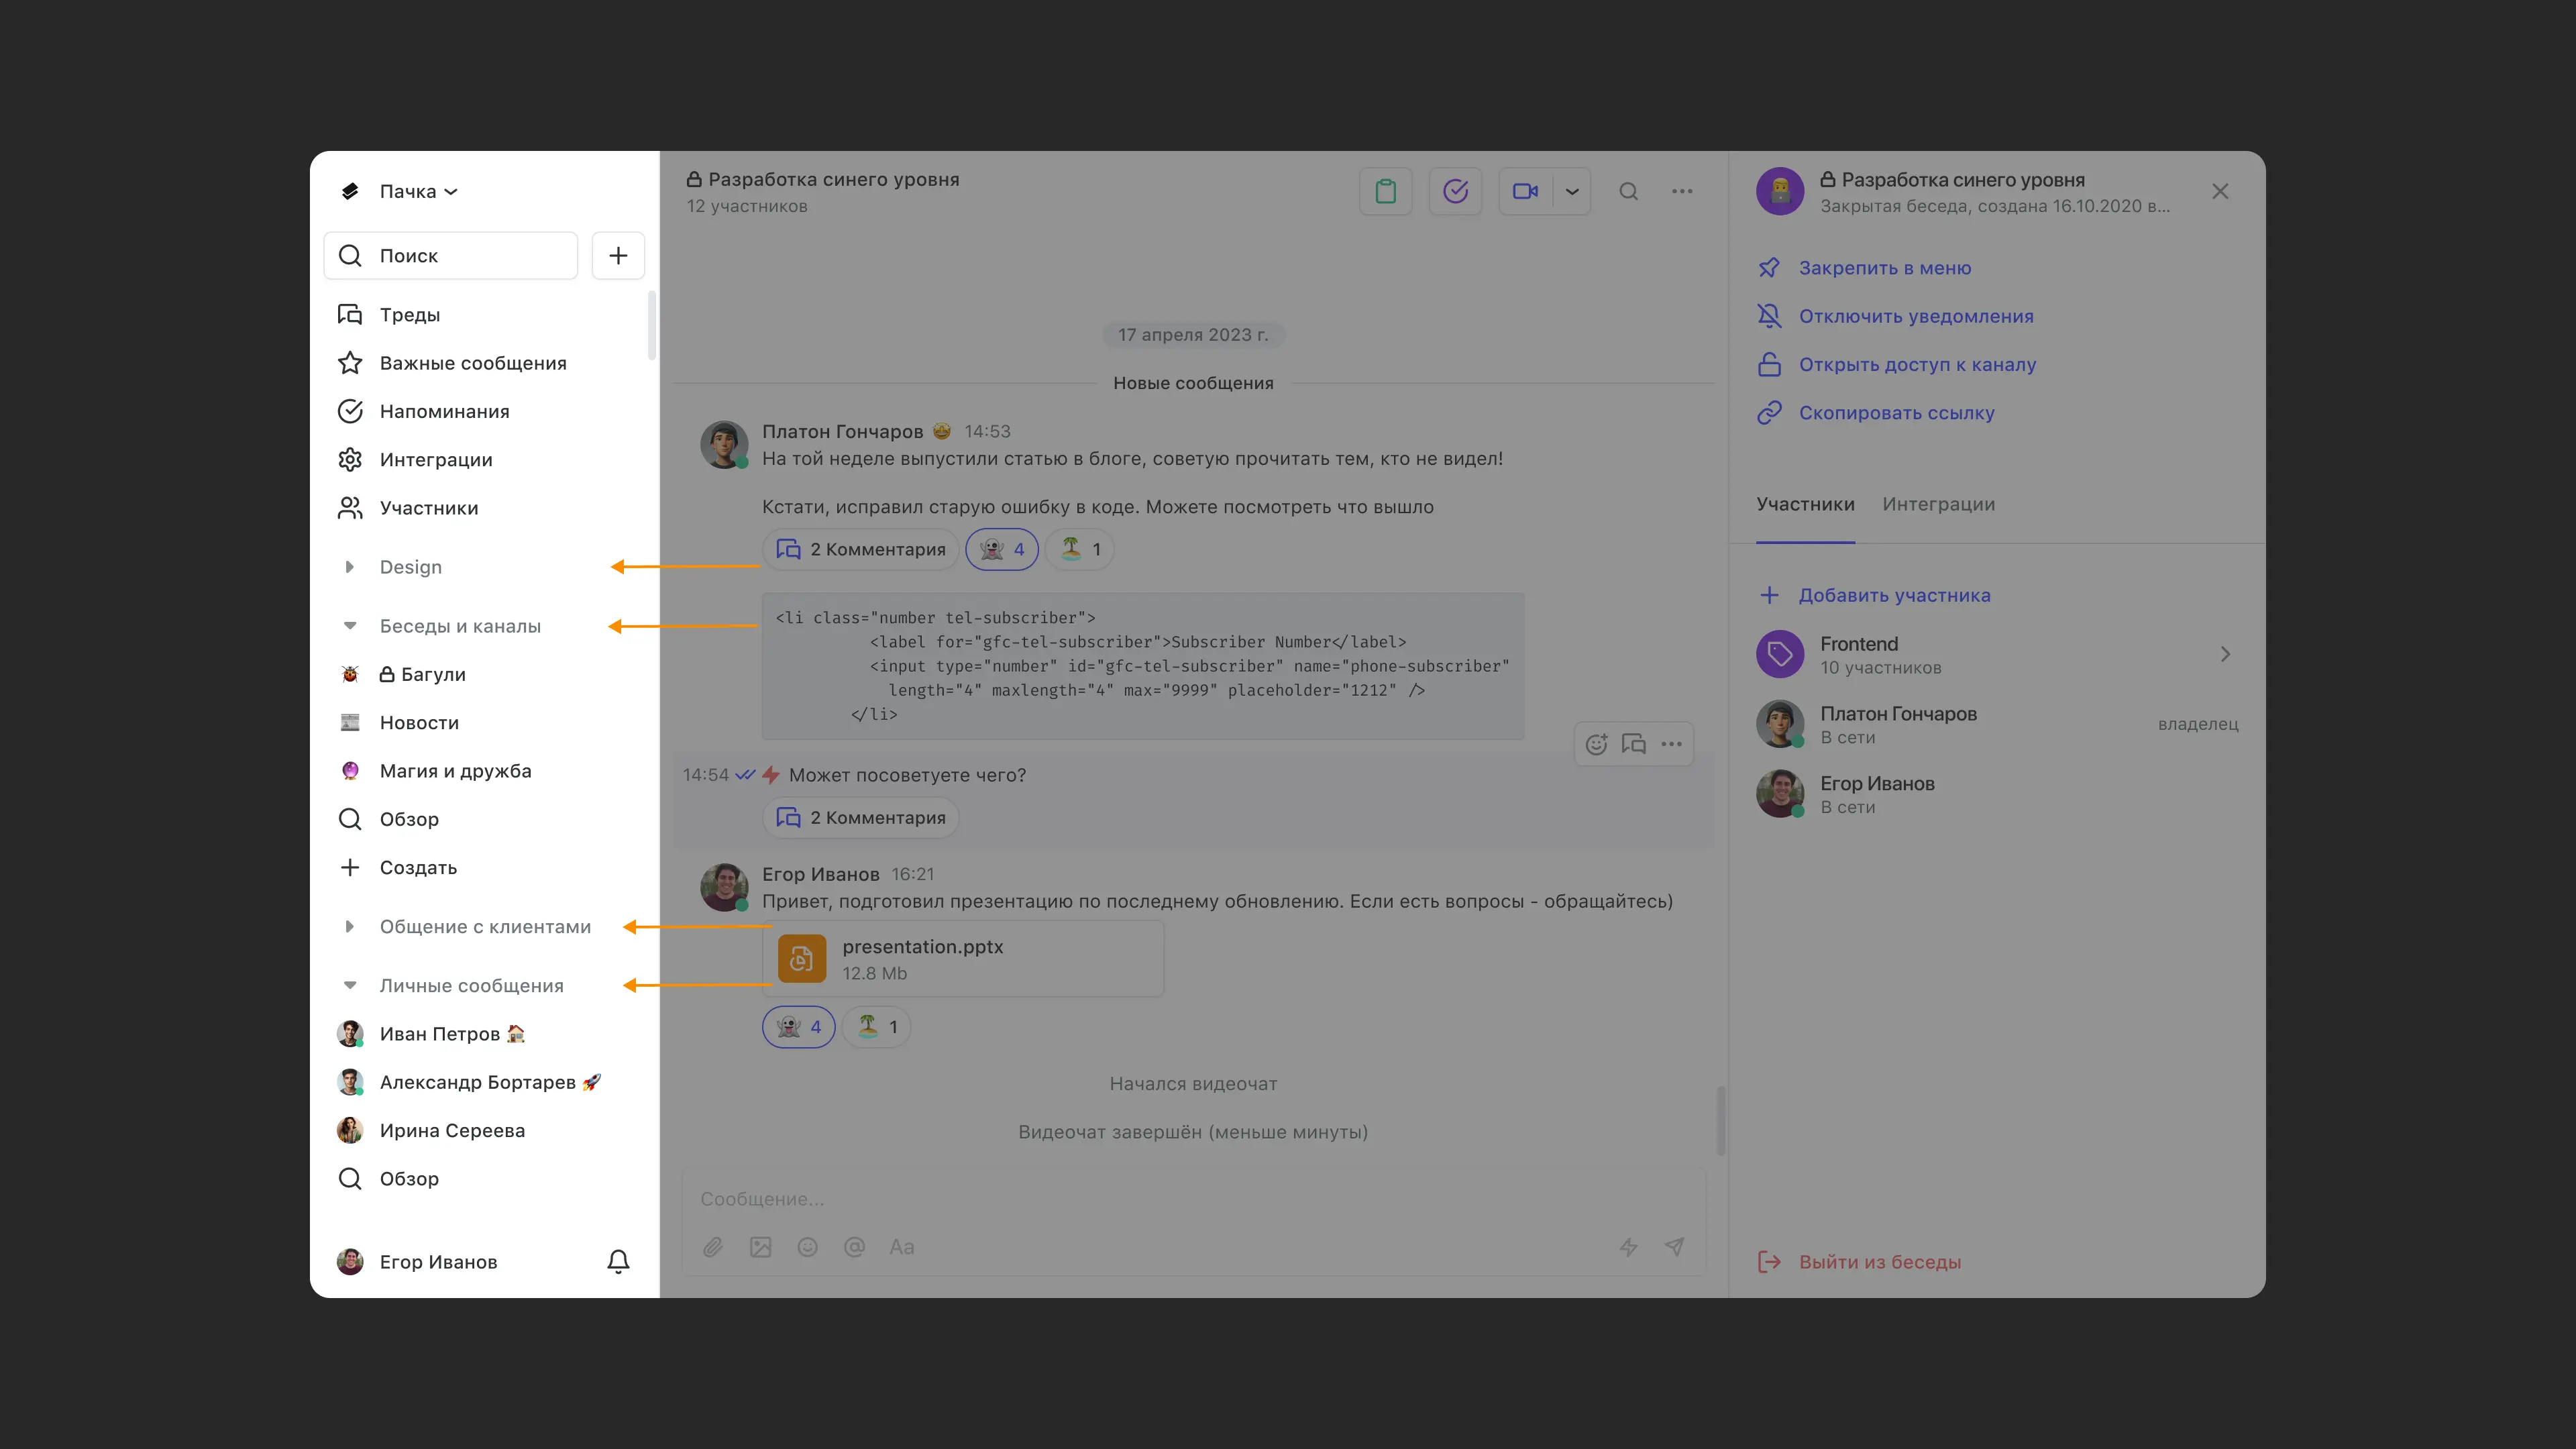Click the chat search magnifier icon

(x=1628, y=191)
